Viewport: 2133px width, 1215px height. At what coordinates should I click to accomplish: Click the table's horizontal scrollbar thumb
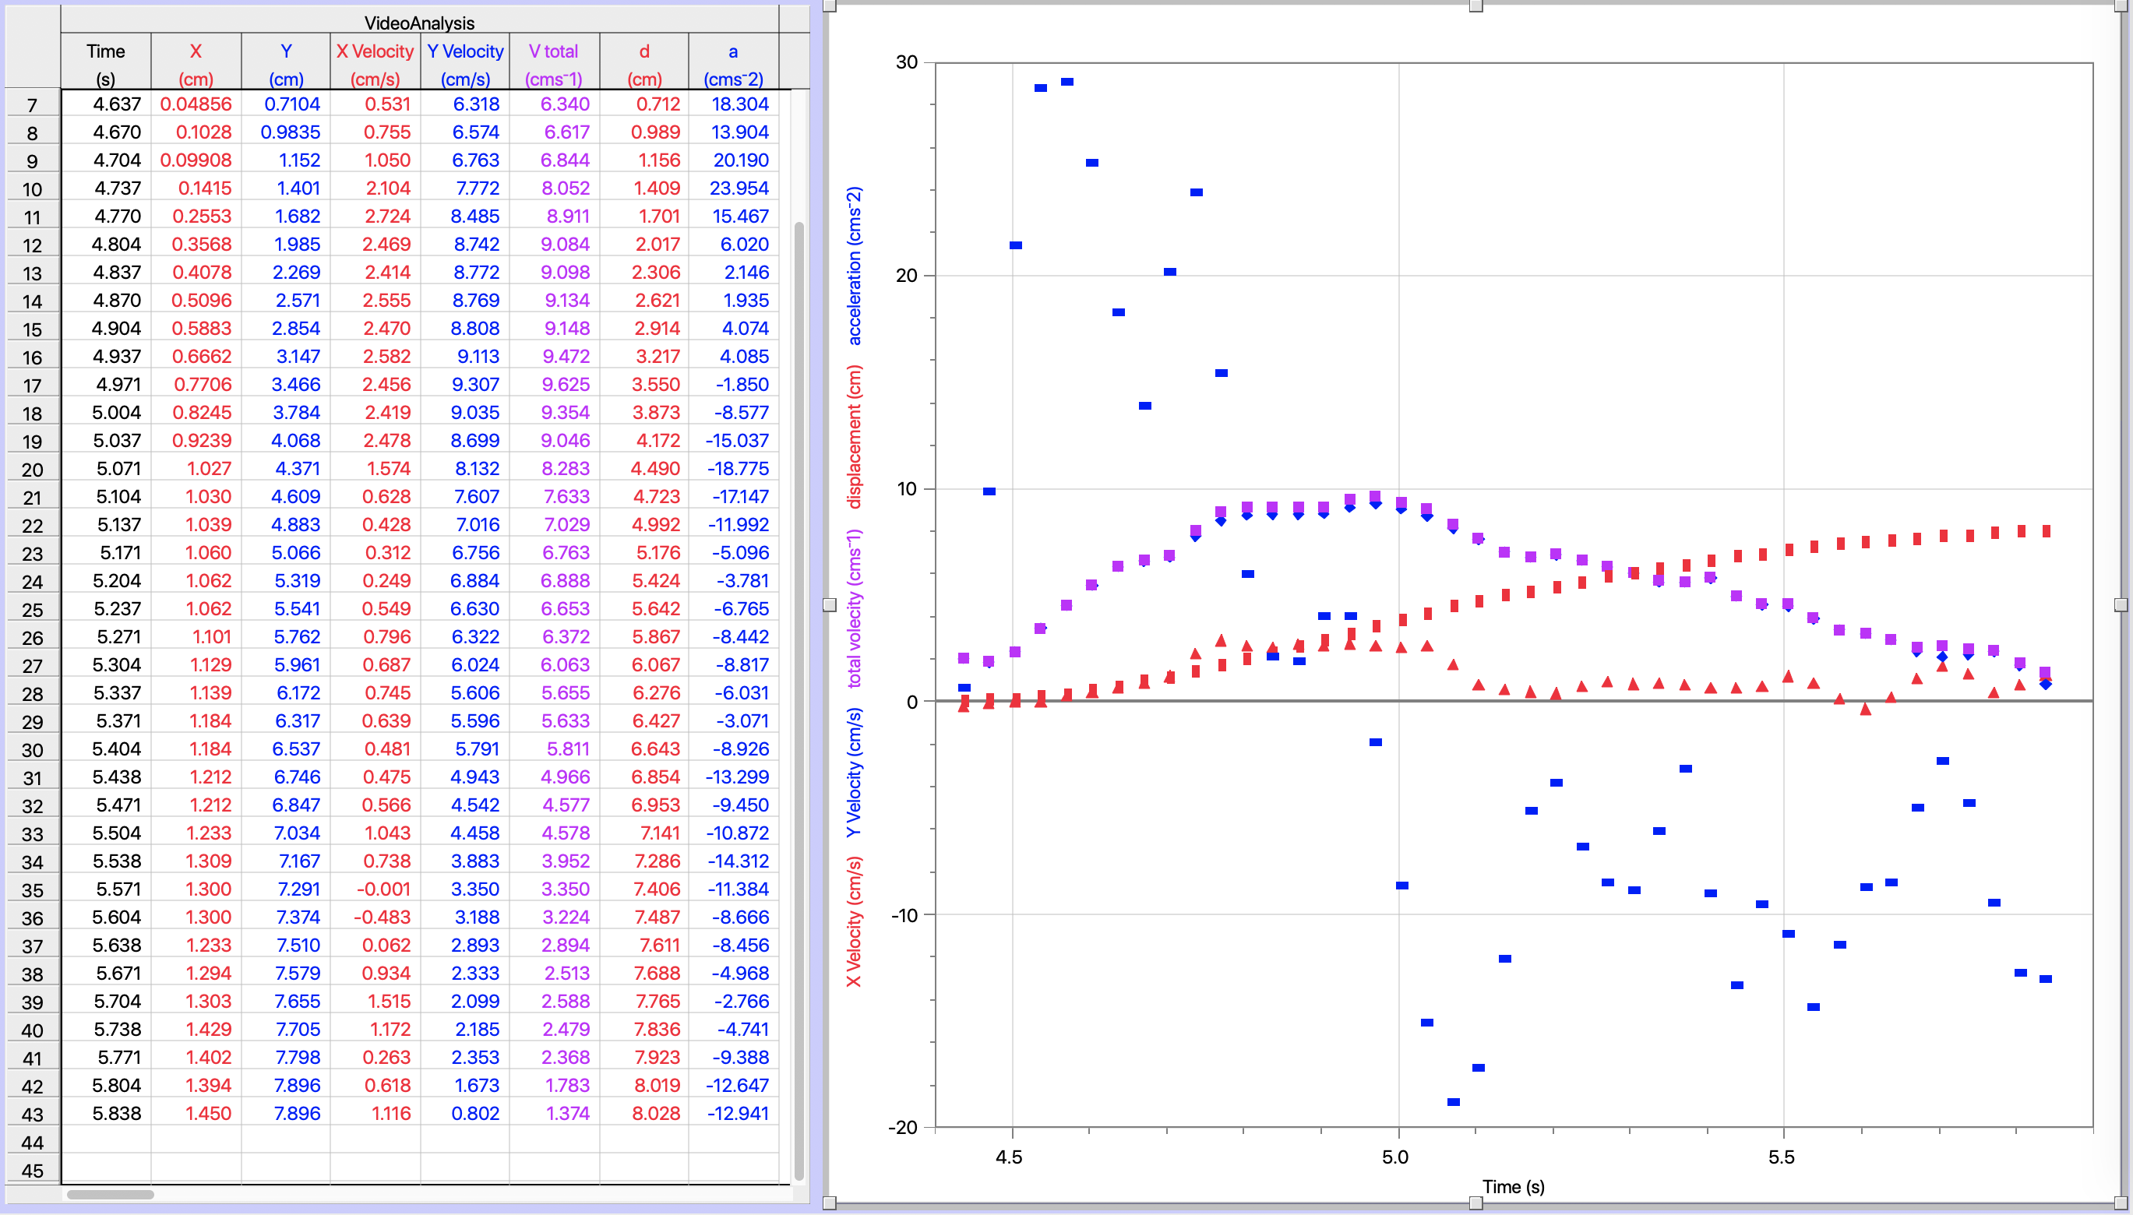(x=110, y=1194)
